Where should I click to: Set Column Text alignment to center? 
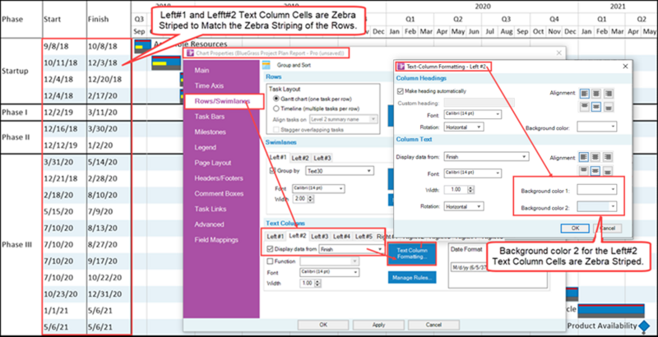coord(595,157)
